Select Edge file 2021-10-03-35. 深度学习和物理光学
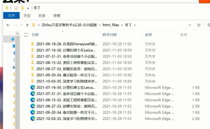Screen dimensions: 210x129 [67, 119]
